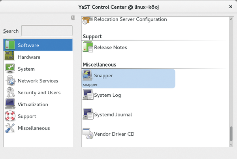237x159 pixels.
Task: Select Security and Users keys icon
Action: (x=10, y=92)
